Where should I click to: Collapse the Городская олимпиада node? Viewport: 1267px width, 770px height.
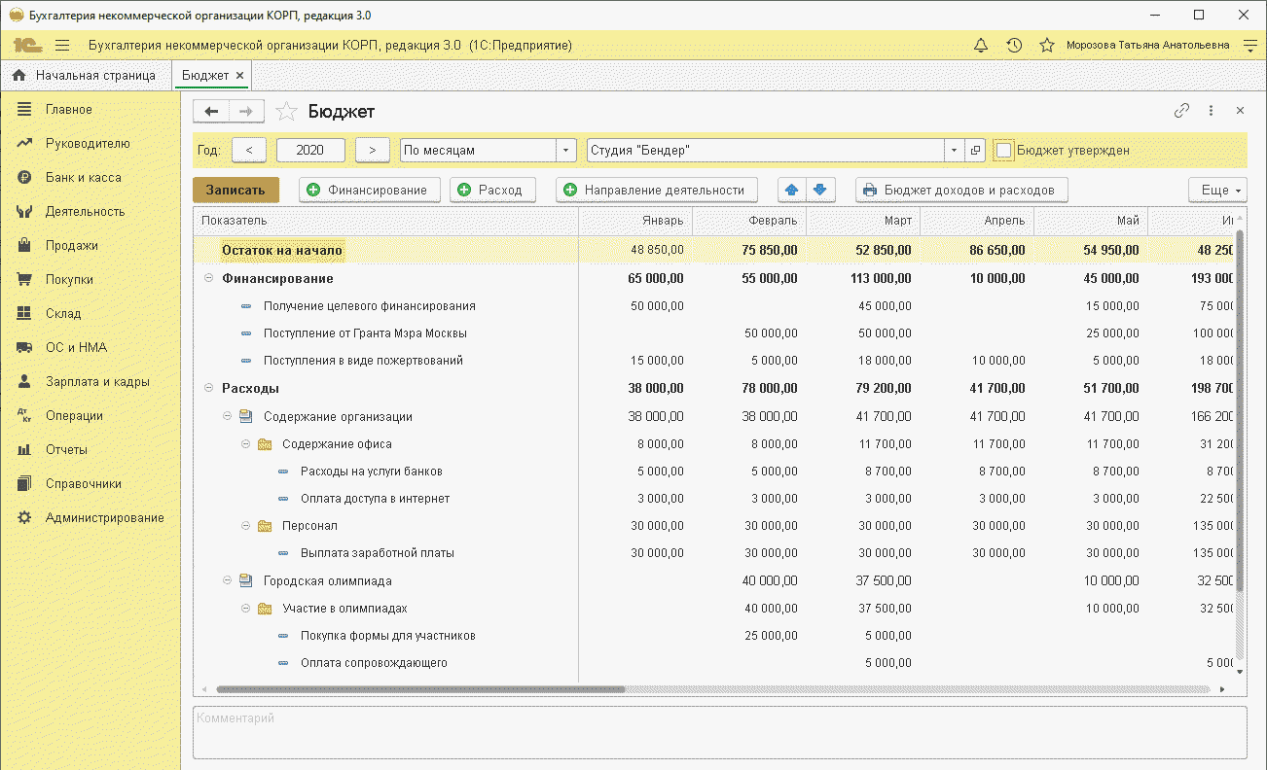pyautogui.click(x=227, y=580)
